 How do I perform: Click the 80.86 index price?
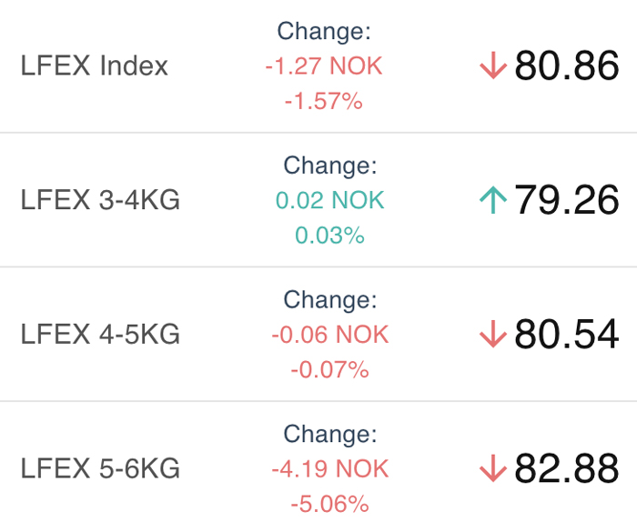pyautogui.click(x=567, y=65)
